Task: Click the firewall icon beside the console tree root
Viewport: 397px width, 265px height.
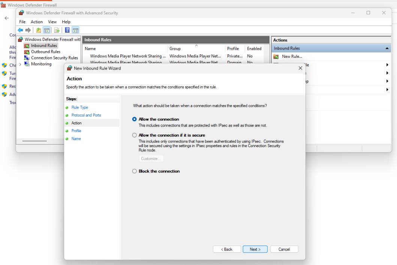Action: pos(21,39)
